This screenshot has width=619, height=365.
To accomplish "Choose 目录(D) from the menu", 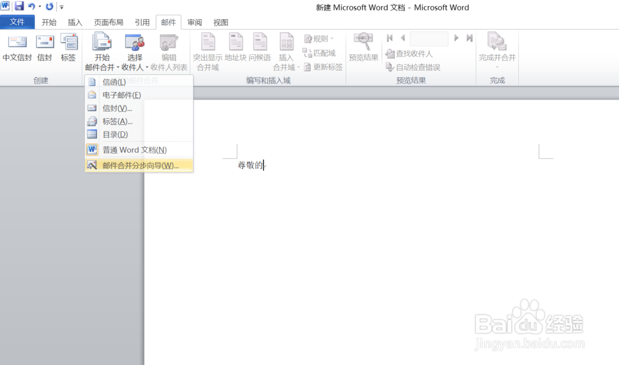I will click(139, 134).
